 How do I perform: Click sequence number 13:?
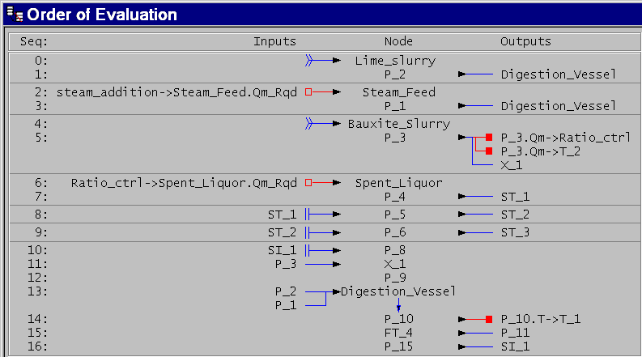tap(37, 291)
